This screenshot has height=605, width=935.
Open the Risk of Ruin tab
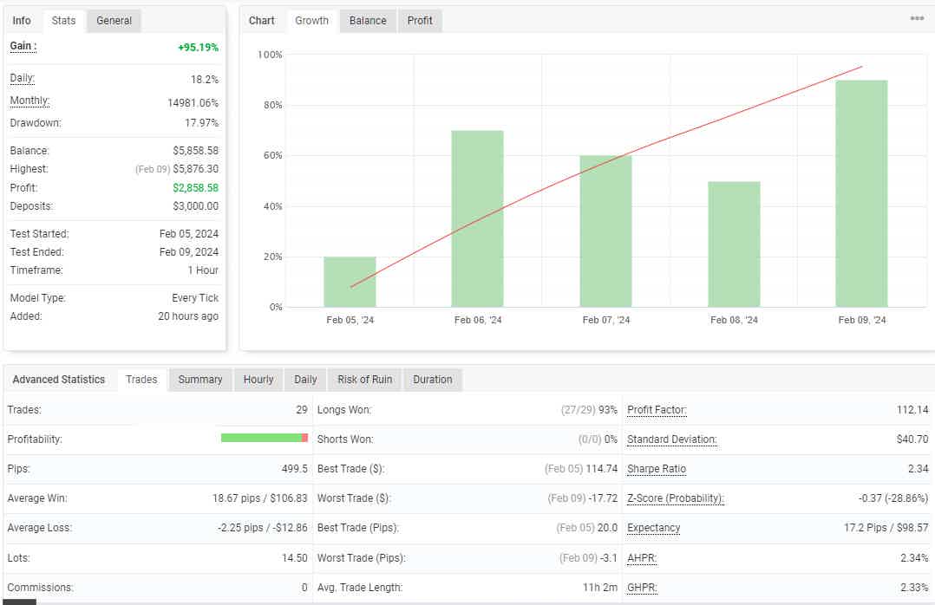[x=363, y=379]
